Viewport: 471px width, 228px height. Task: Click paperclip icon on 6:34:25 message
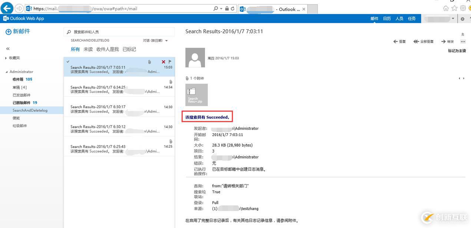[x=171, y=82]
